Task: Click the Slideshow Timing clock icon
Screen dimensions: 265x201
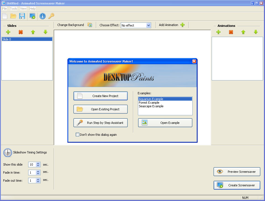Action: [x=8, y=153]
